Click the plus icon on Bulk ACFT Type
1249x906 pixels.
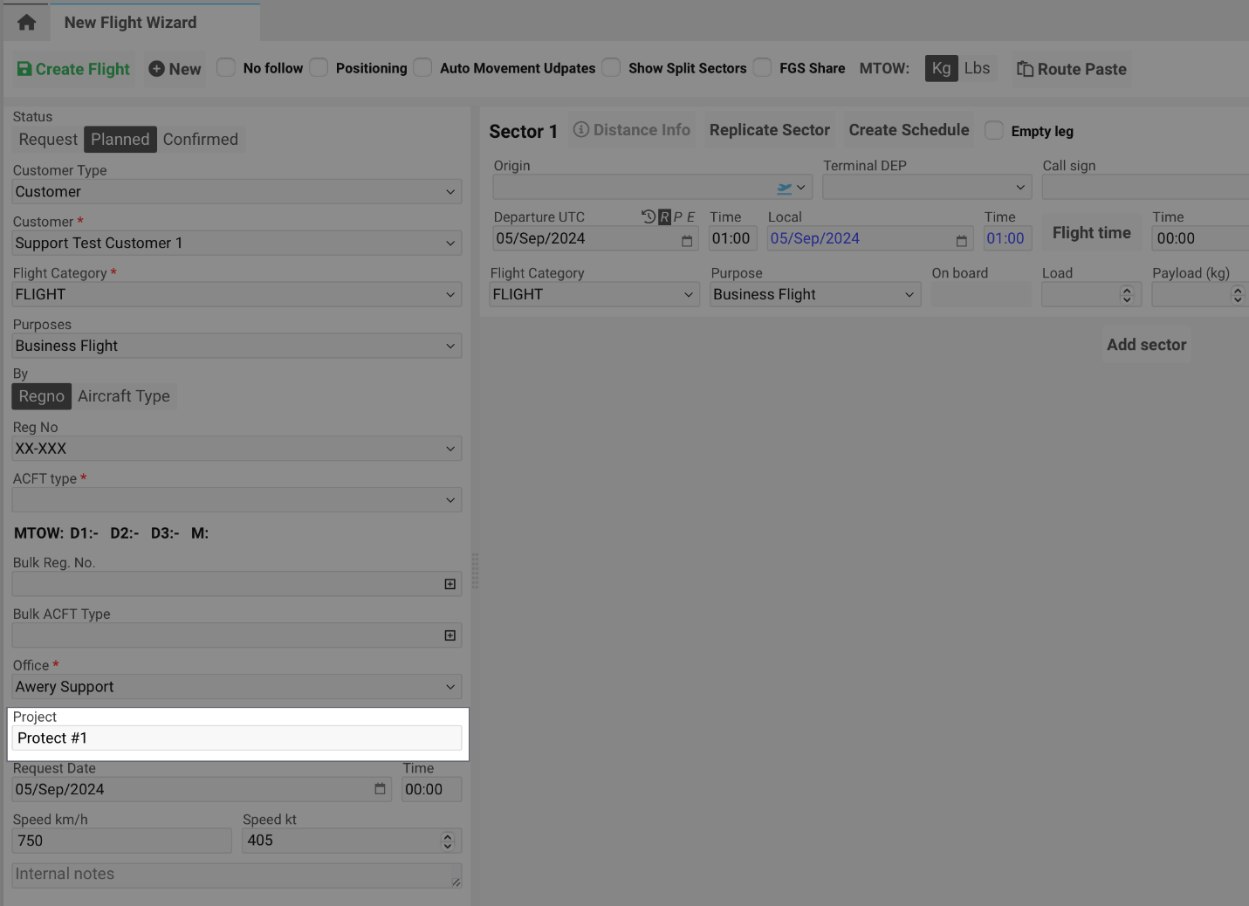coord(450,635)
